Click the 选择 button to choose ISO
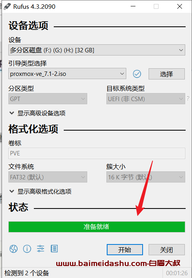This screenshot has width=192, height=278. [x=167, y=74]
